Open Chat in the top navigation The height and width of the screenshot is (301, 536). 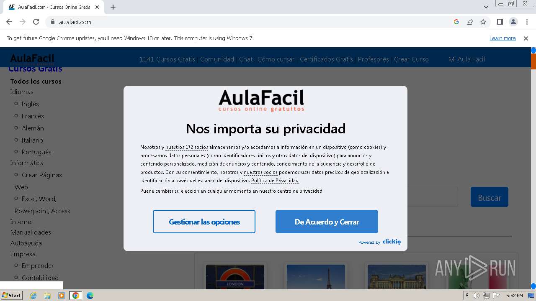246,59
